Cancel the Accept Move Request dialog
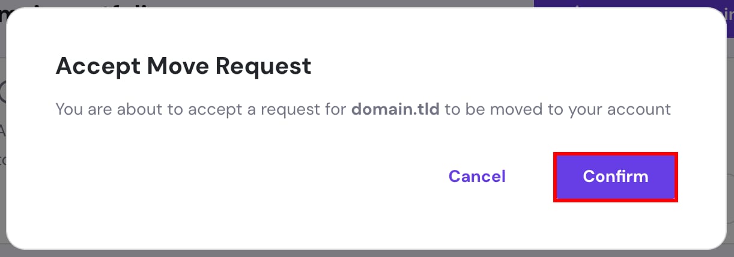Image resolution: width=734 pixels, height=257 pixels. (477, 177)
